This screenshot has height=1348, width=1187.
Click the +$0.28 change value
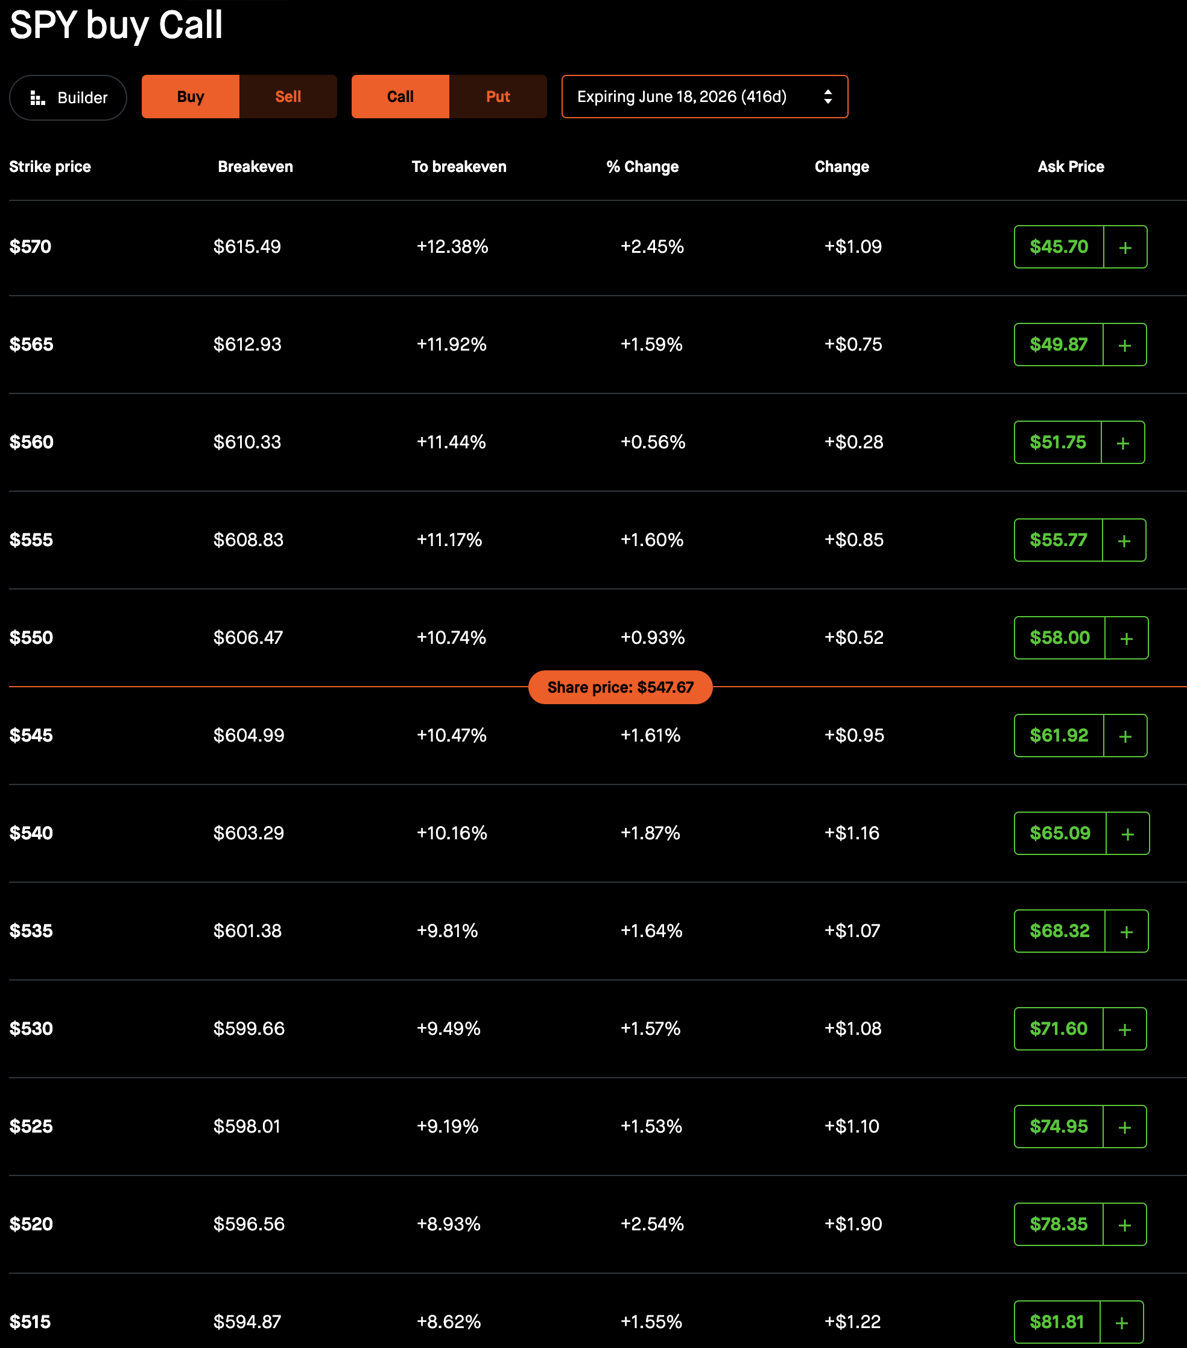click(853, 442)
